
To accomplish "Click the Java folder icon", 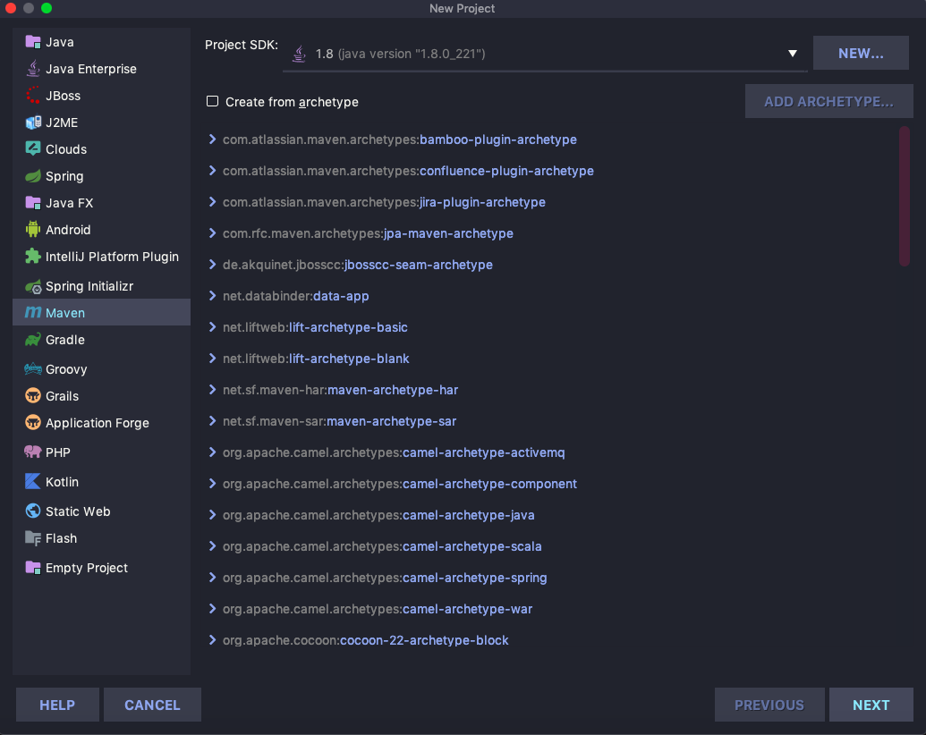I will click(33, 42).
